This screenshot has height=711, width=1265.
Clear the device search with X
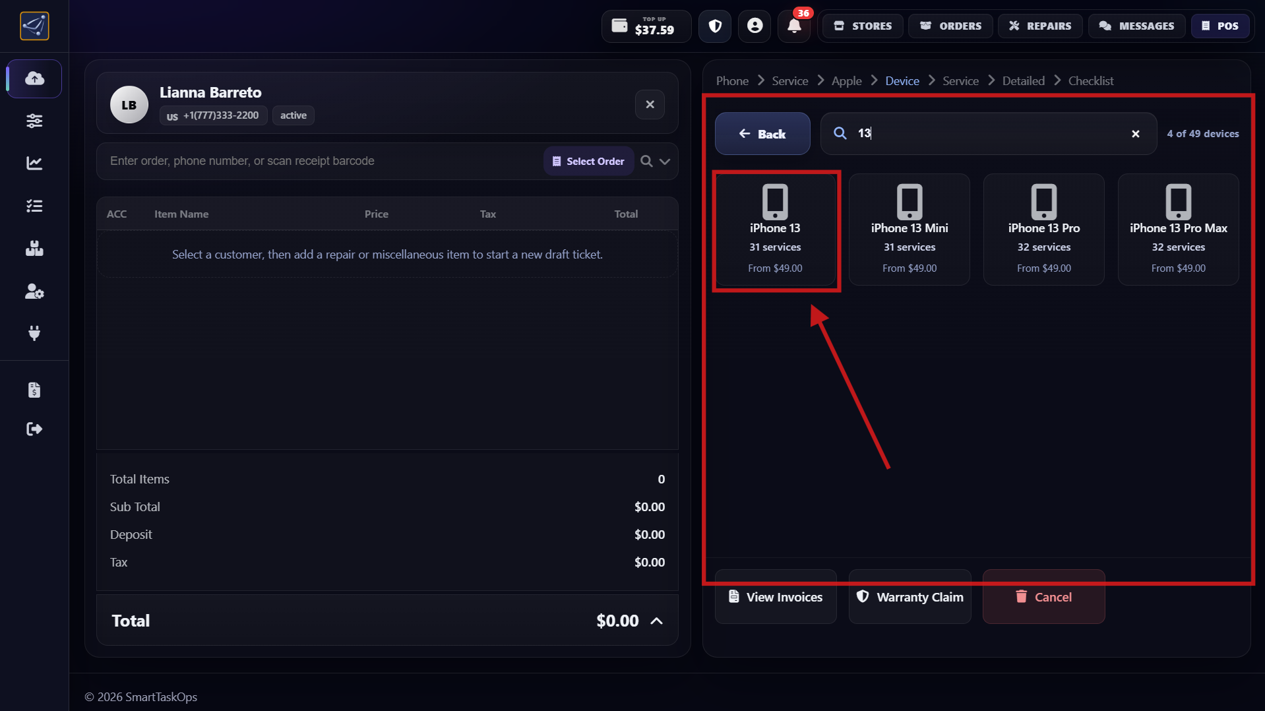[1136, 134]
